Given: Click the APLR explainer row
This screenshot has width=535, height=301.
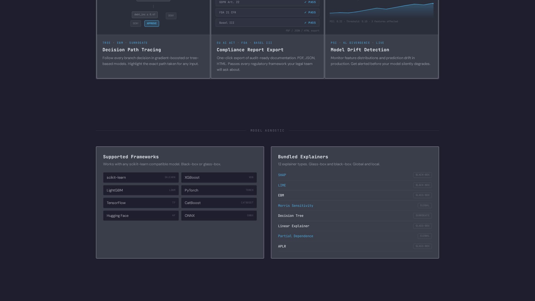Looking at the screenshot, I should click(355, 246).
